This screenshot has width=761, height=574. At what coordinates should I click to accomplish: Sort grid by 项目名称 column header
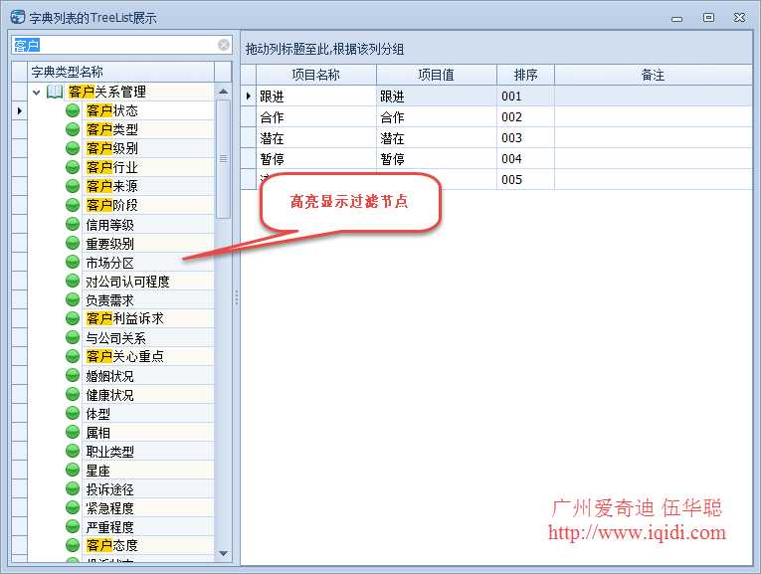click(x=316, y=75)
